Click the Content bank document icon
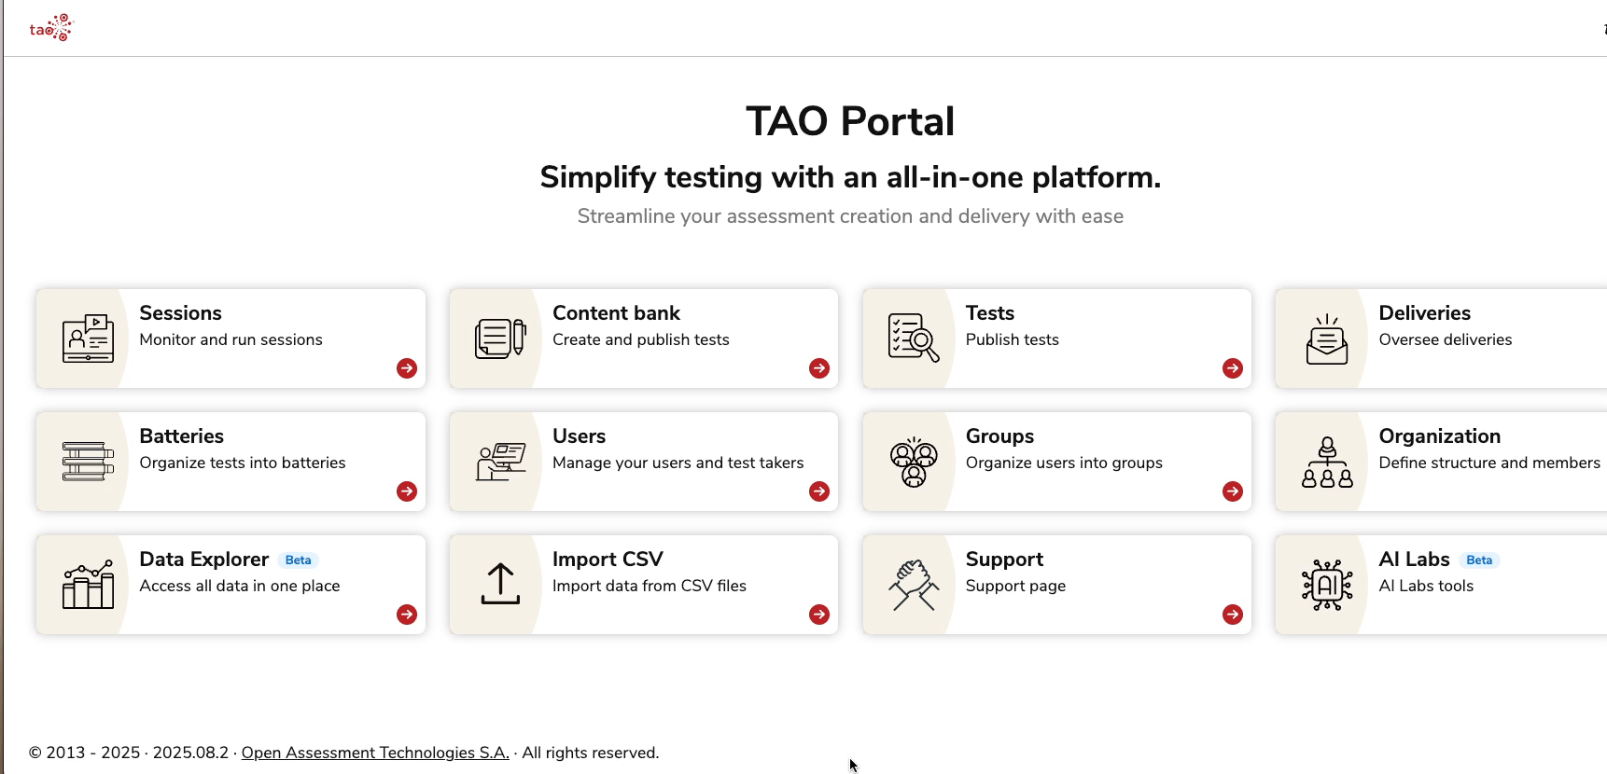The width and height of the screenshot is (1607, 774). point(500,339)
